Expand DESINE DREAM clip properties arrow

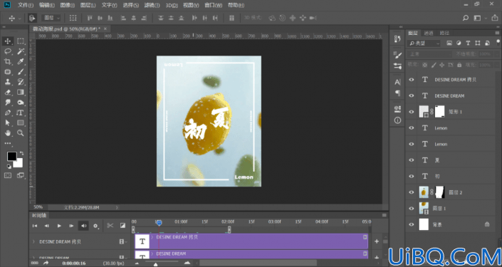point(152,253)
